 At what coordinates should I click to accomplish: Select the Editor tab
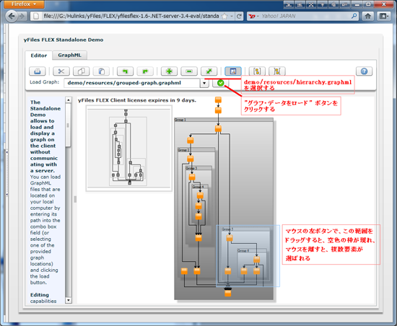[39, 56]
